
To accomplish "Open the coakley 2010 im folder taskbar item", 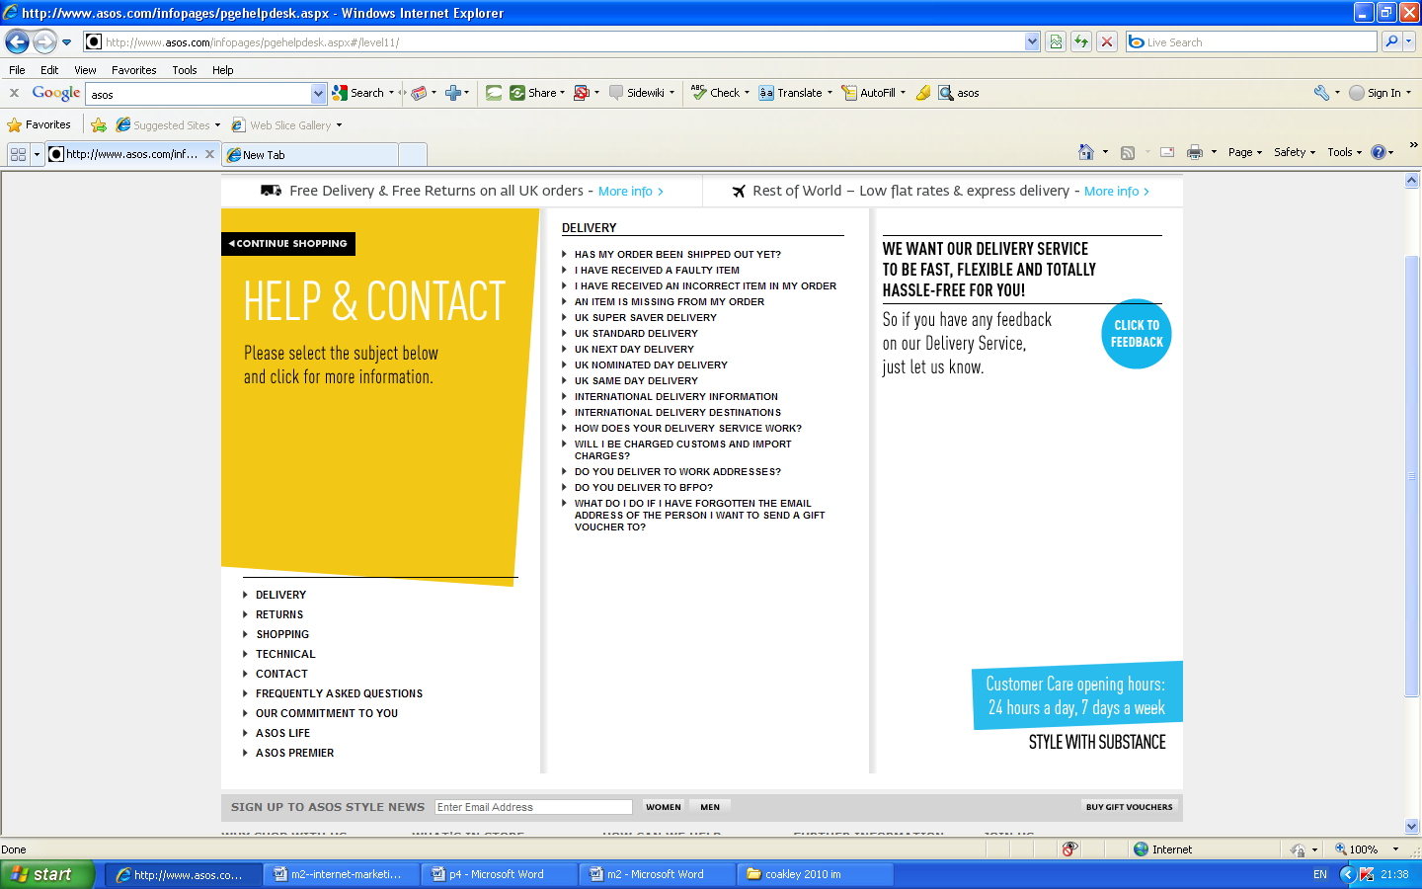I will point(816,874).
